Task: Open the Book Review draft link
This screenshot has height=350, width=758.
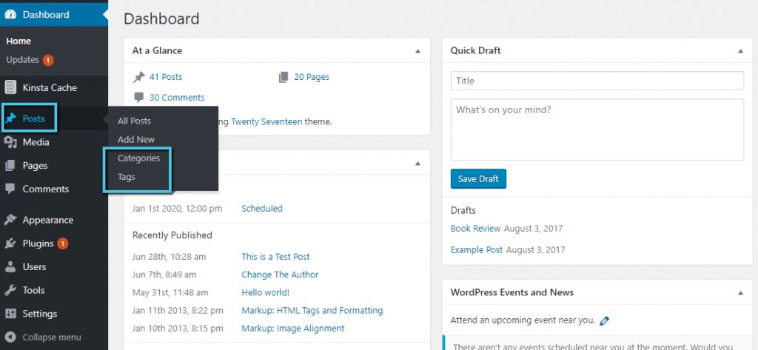Action: [x=475, y=229]
